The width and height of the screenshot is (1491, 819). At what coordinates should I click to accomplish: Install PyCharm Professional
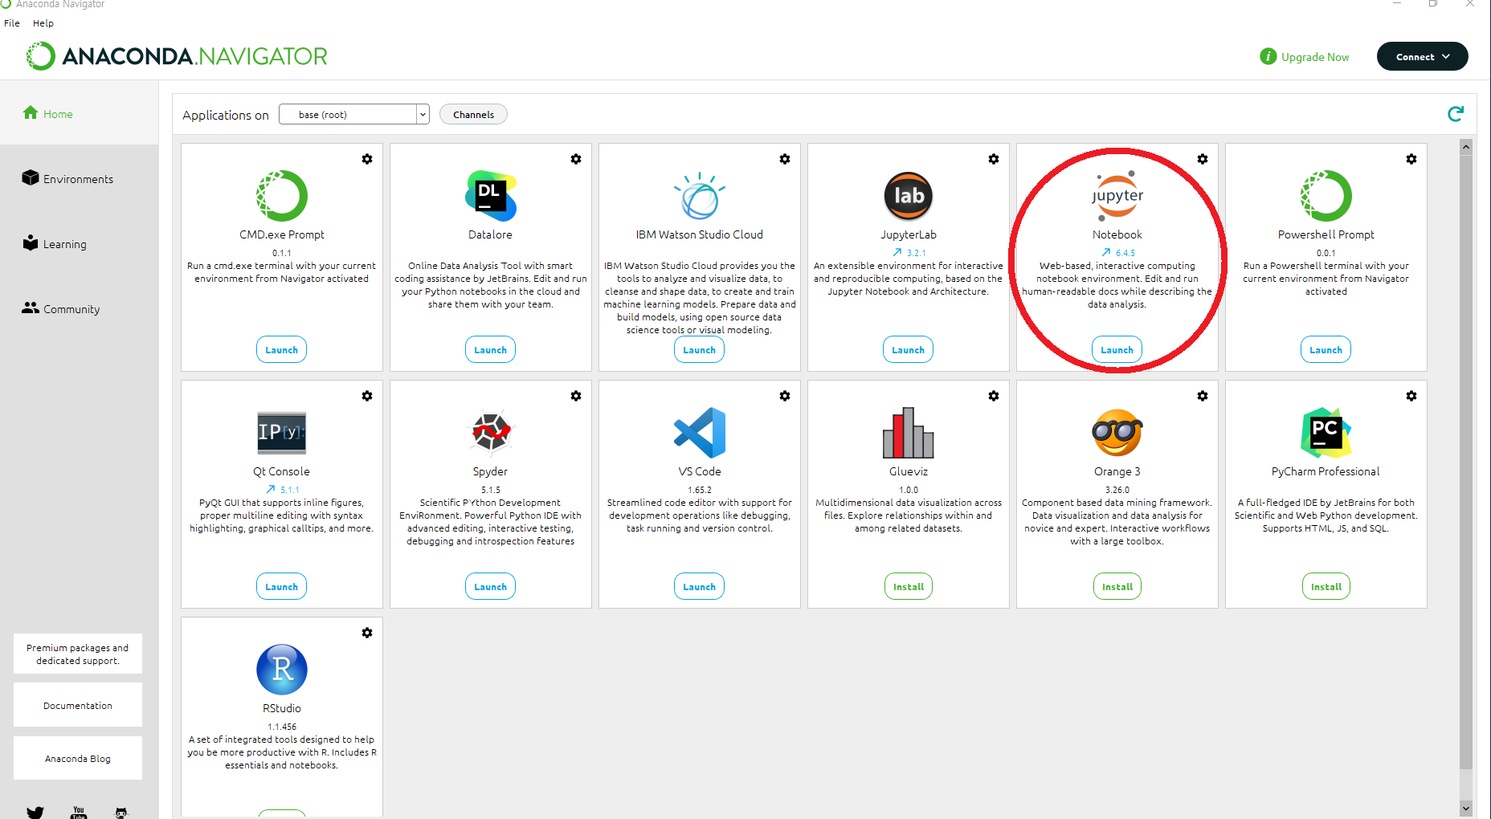(x=1326, y=586)
